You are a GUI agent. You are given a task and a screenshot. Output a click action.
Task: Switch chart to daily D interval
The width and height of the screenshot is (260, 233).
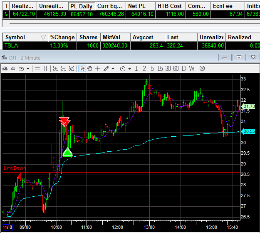[x=184, y=68]
